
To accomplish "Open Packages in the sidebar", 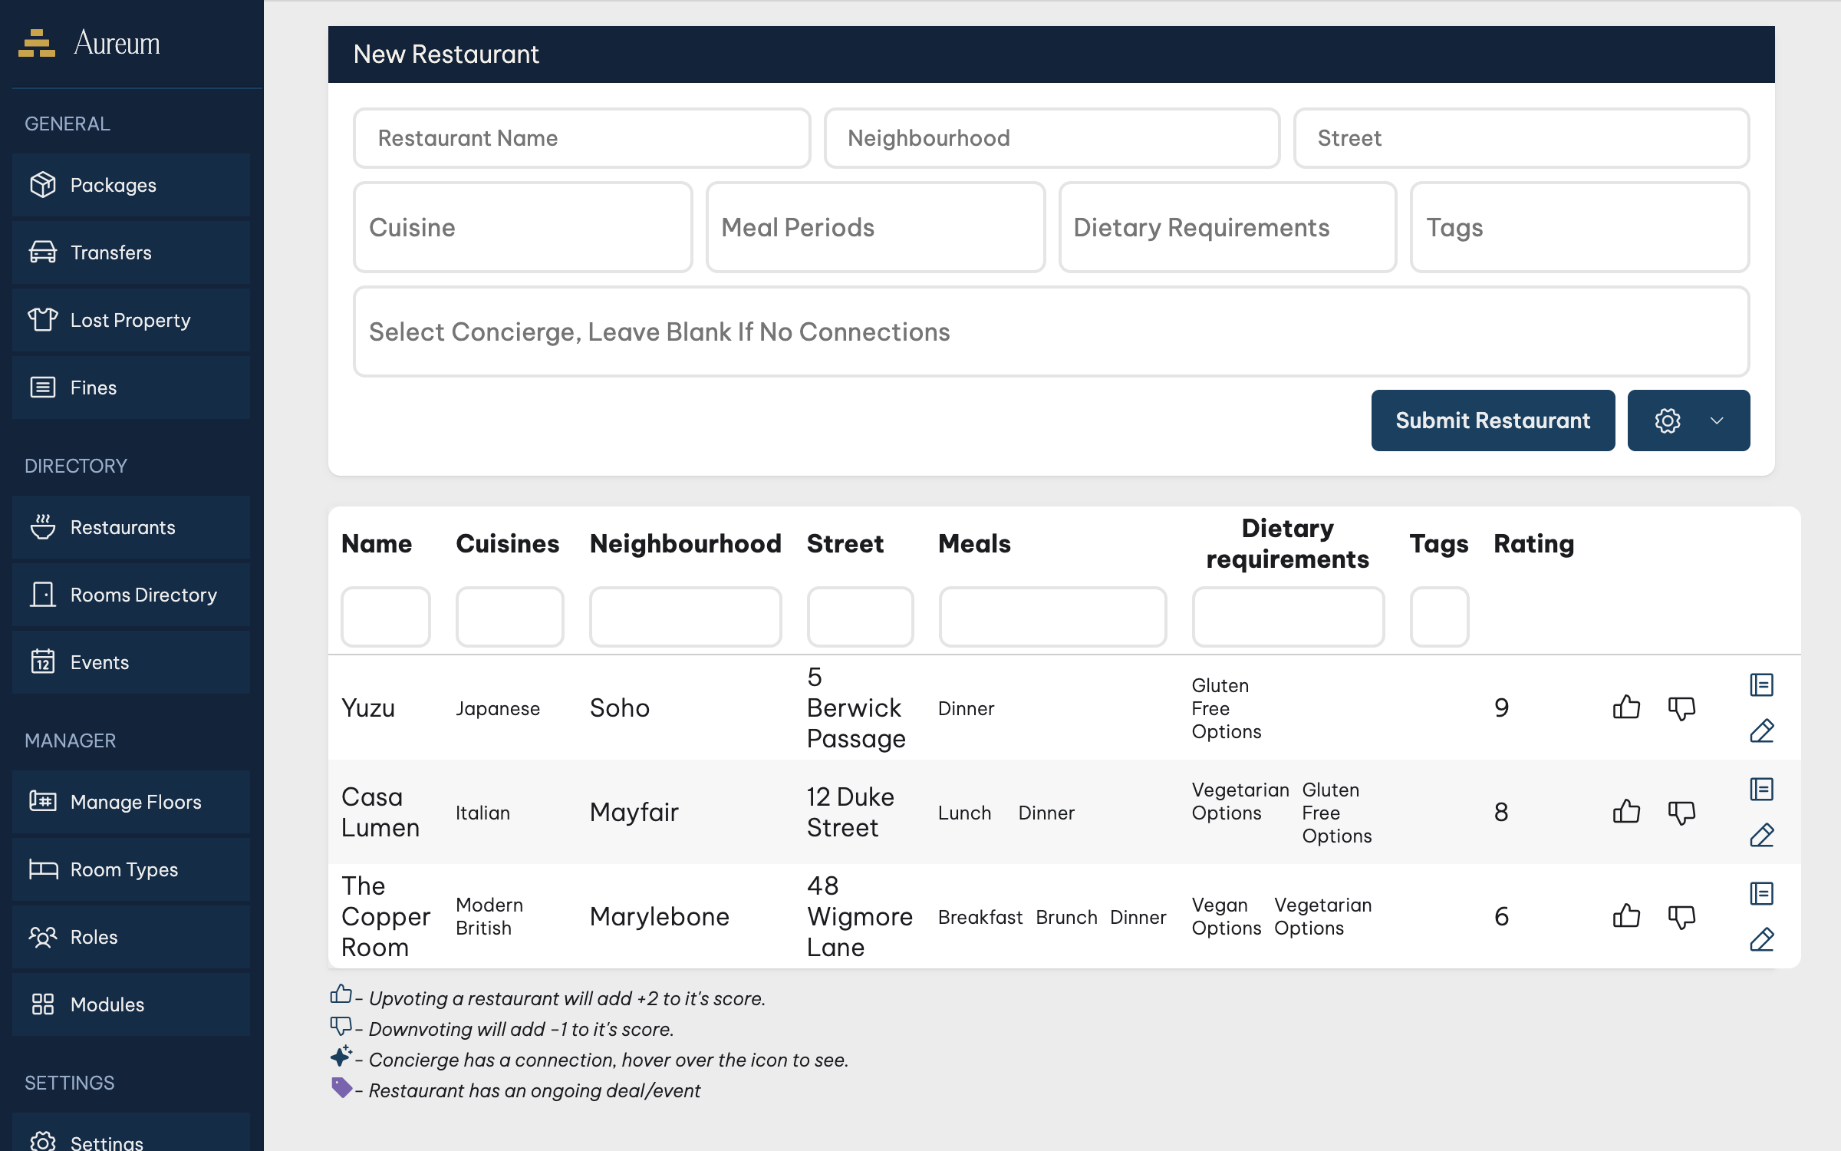I will pyautogui.click(x=131, y=185).
